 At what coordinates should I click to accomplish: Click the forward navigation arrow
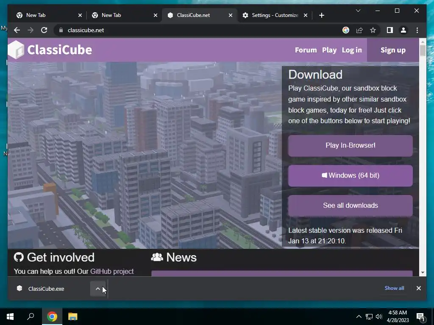click(x=31, y=30)
